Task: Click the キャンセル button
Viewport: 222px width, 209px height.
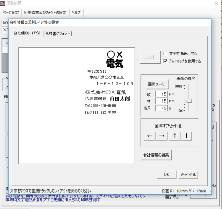Action: 188,175
